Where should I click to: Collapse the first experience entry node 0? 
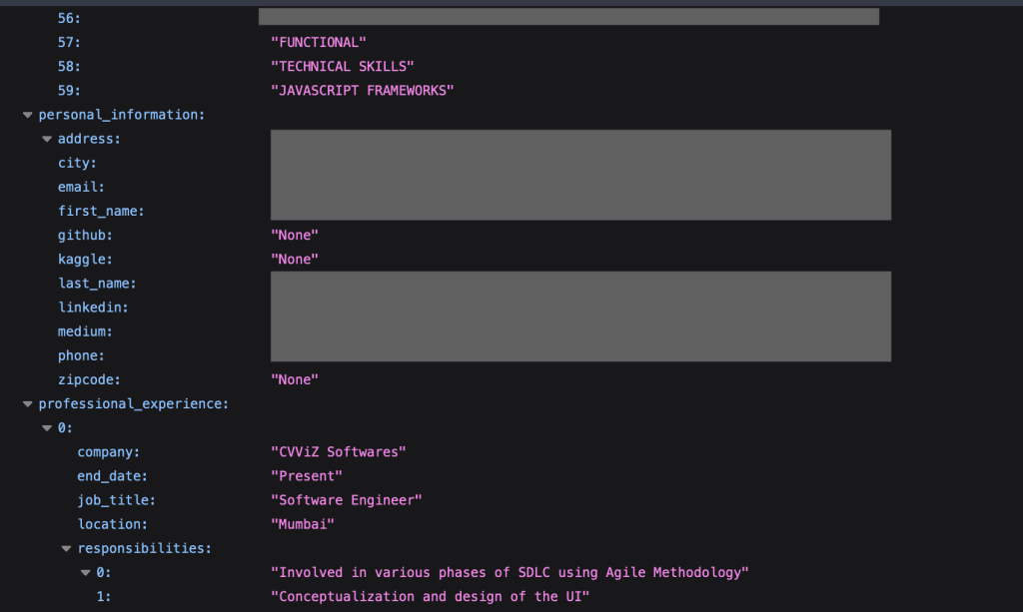[47, 427]
